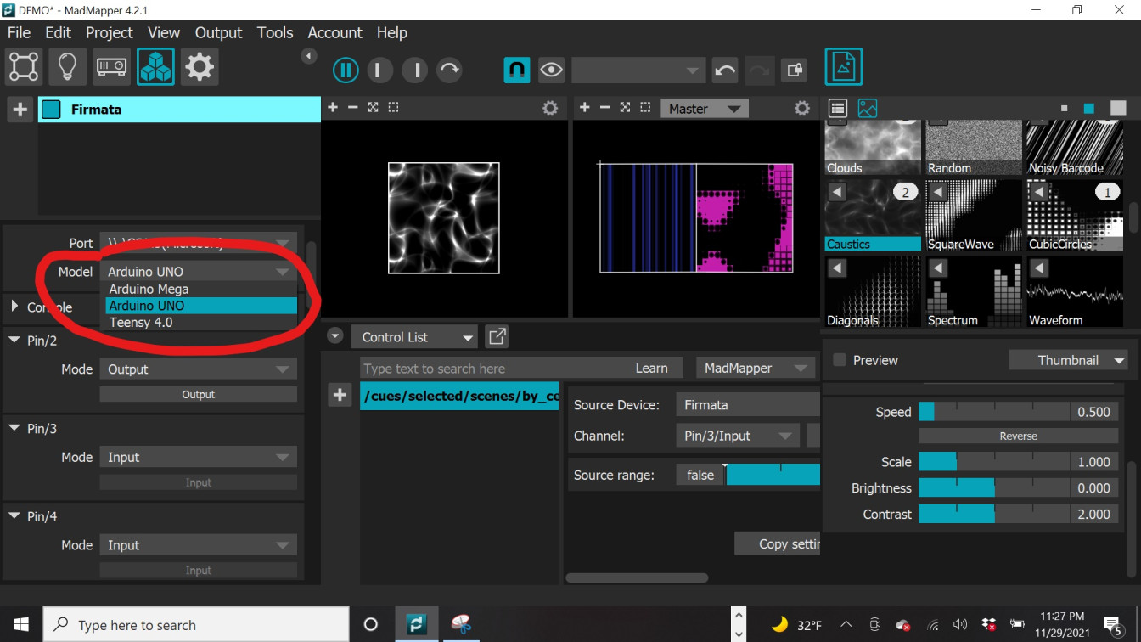Open the Output menu

pos(218,32)
